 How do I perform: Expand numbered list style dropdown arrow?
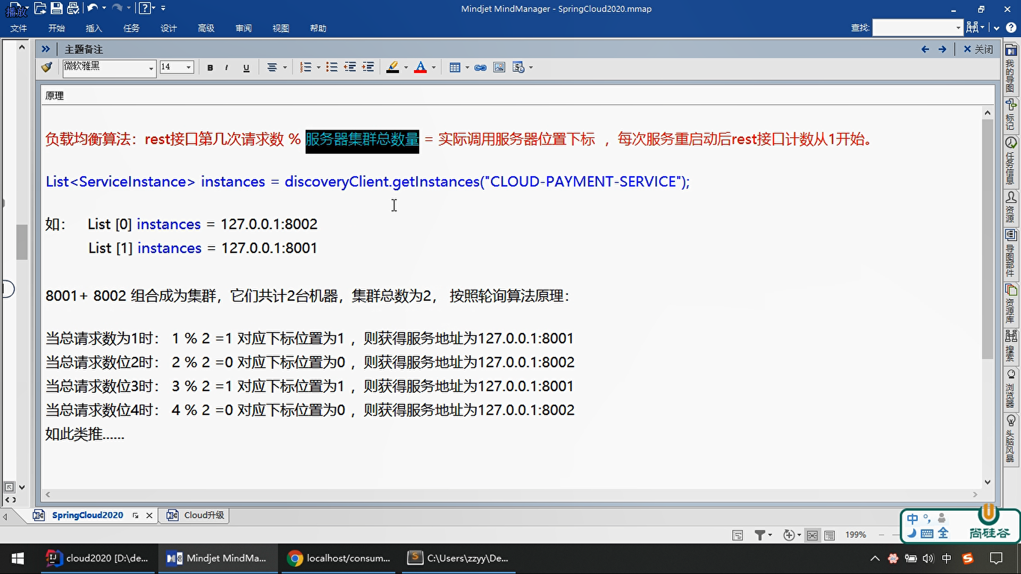[x=319, y=67]
